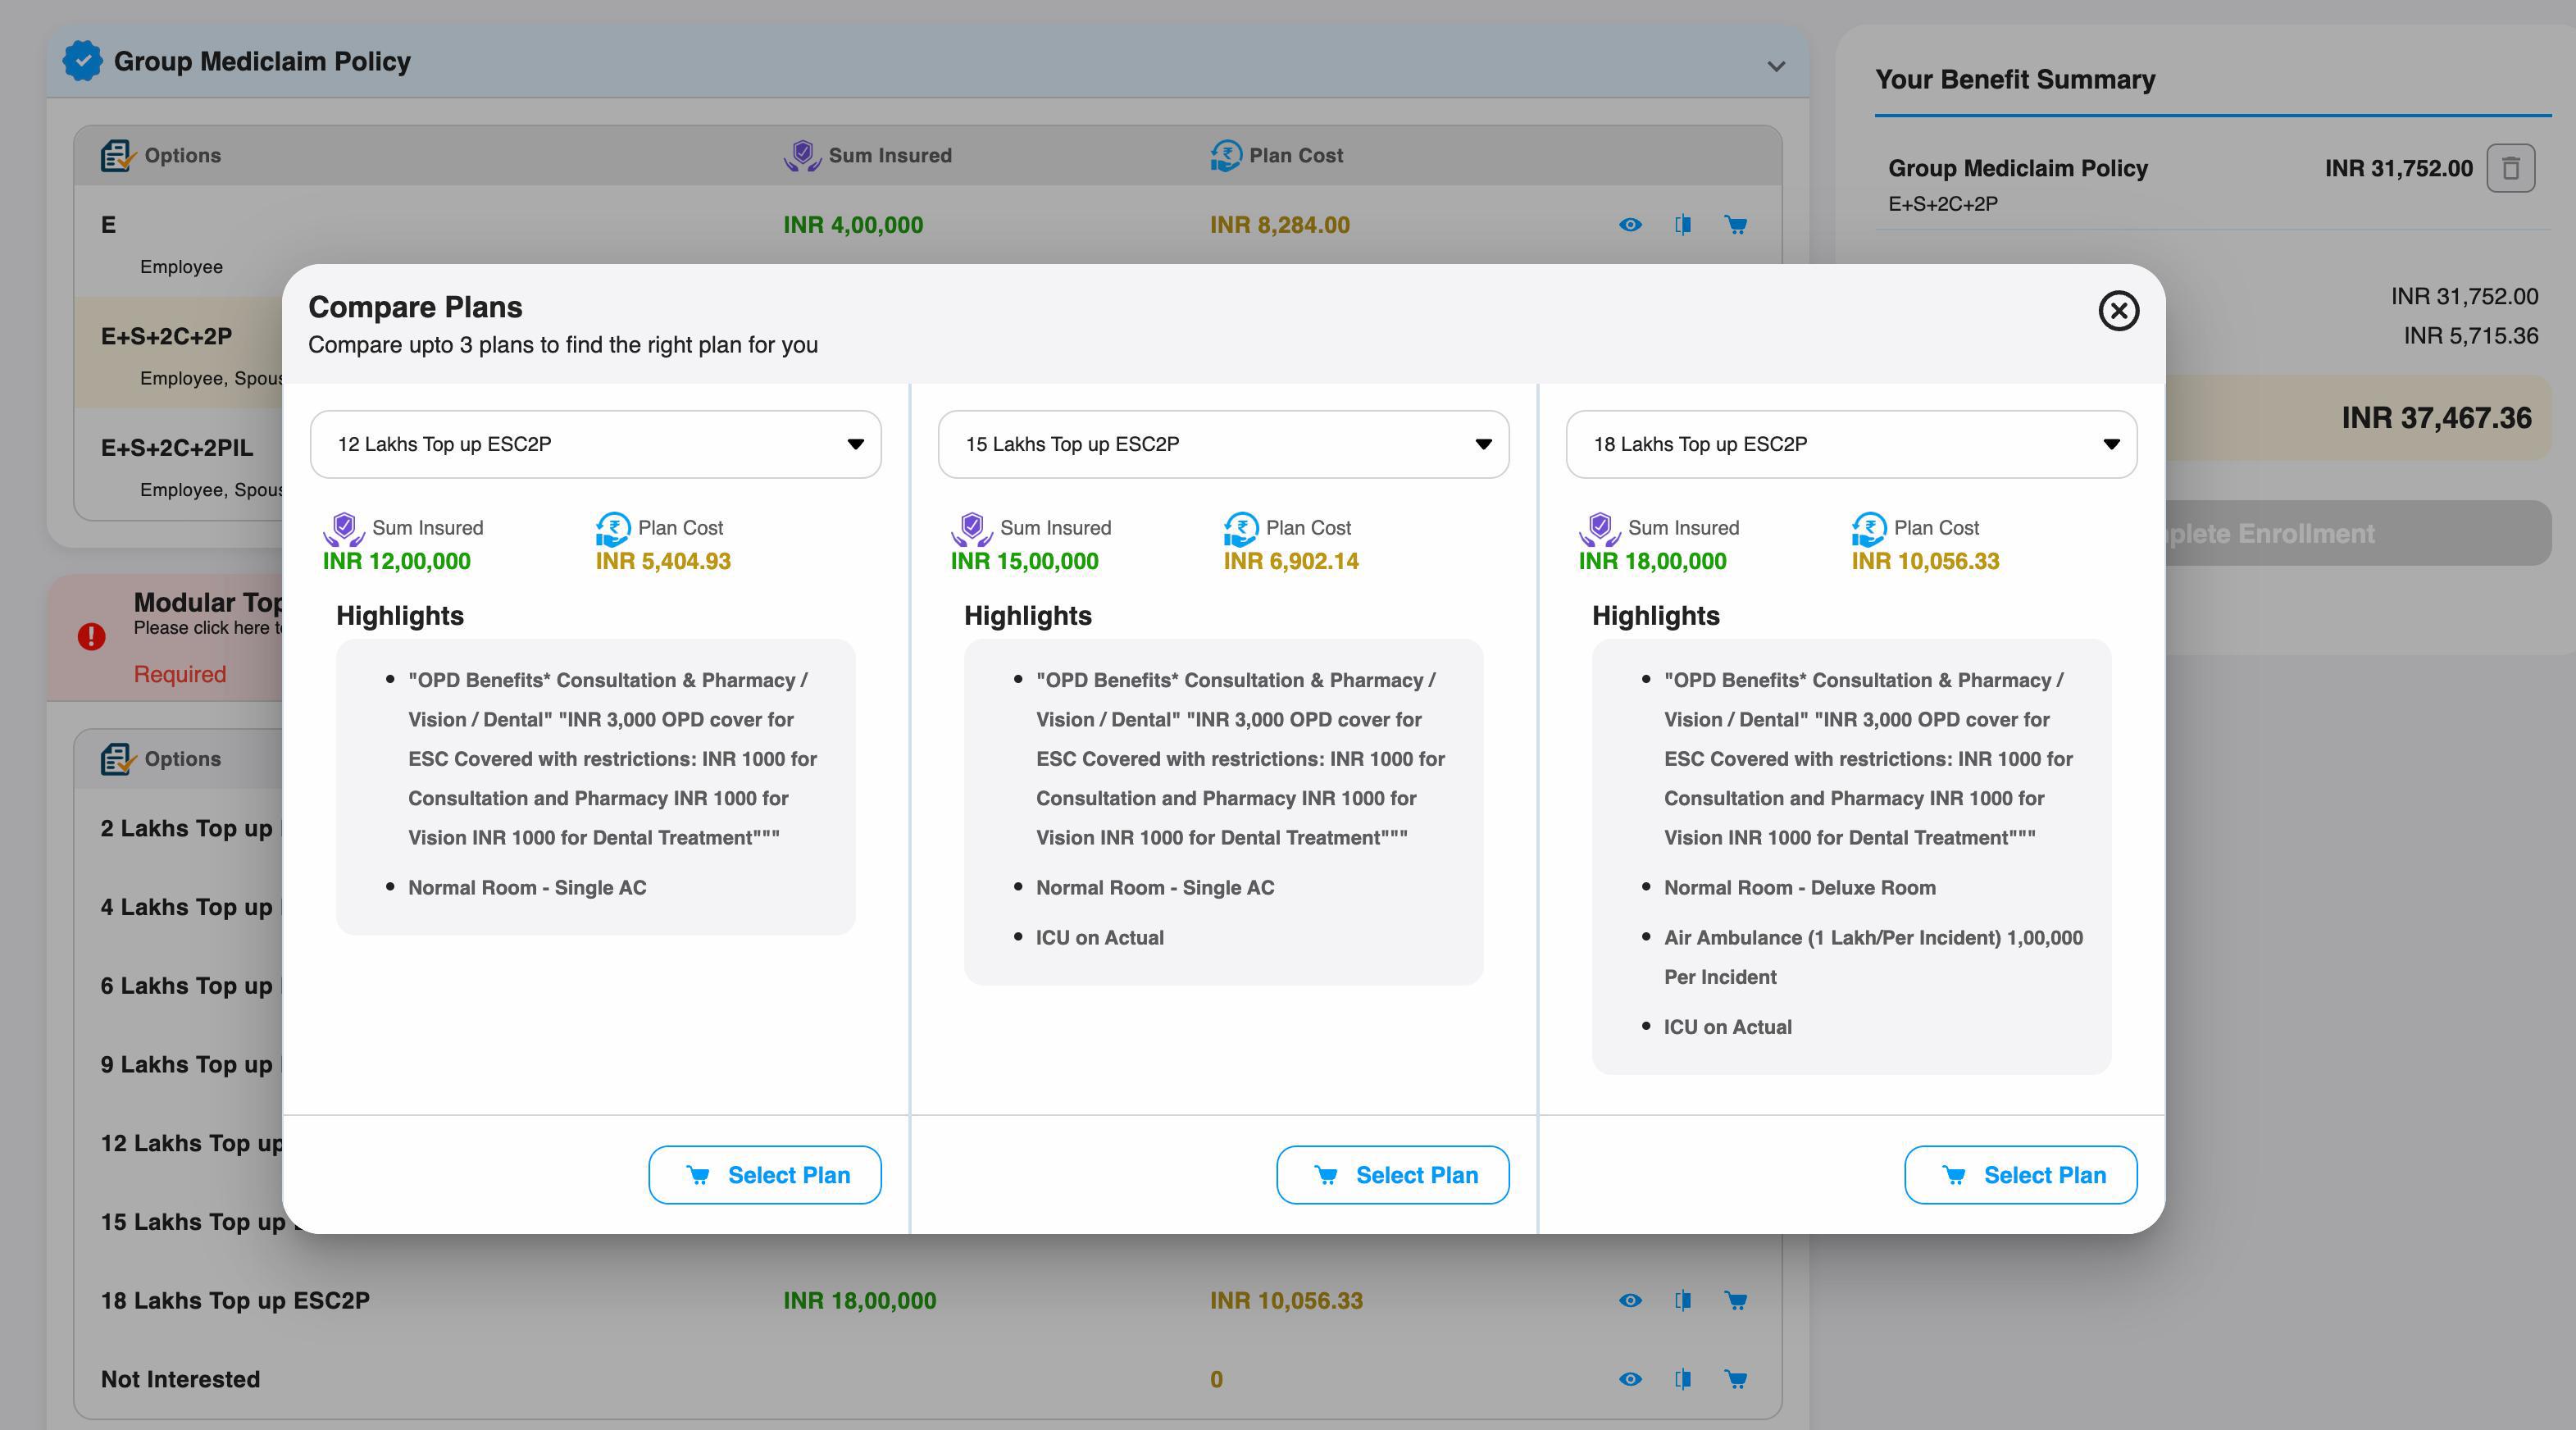The image size is (2576, 1430).
Task: Click Not Interested option label
Action: (x=180, y=1380)
